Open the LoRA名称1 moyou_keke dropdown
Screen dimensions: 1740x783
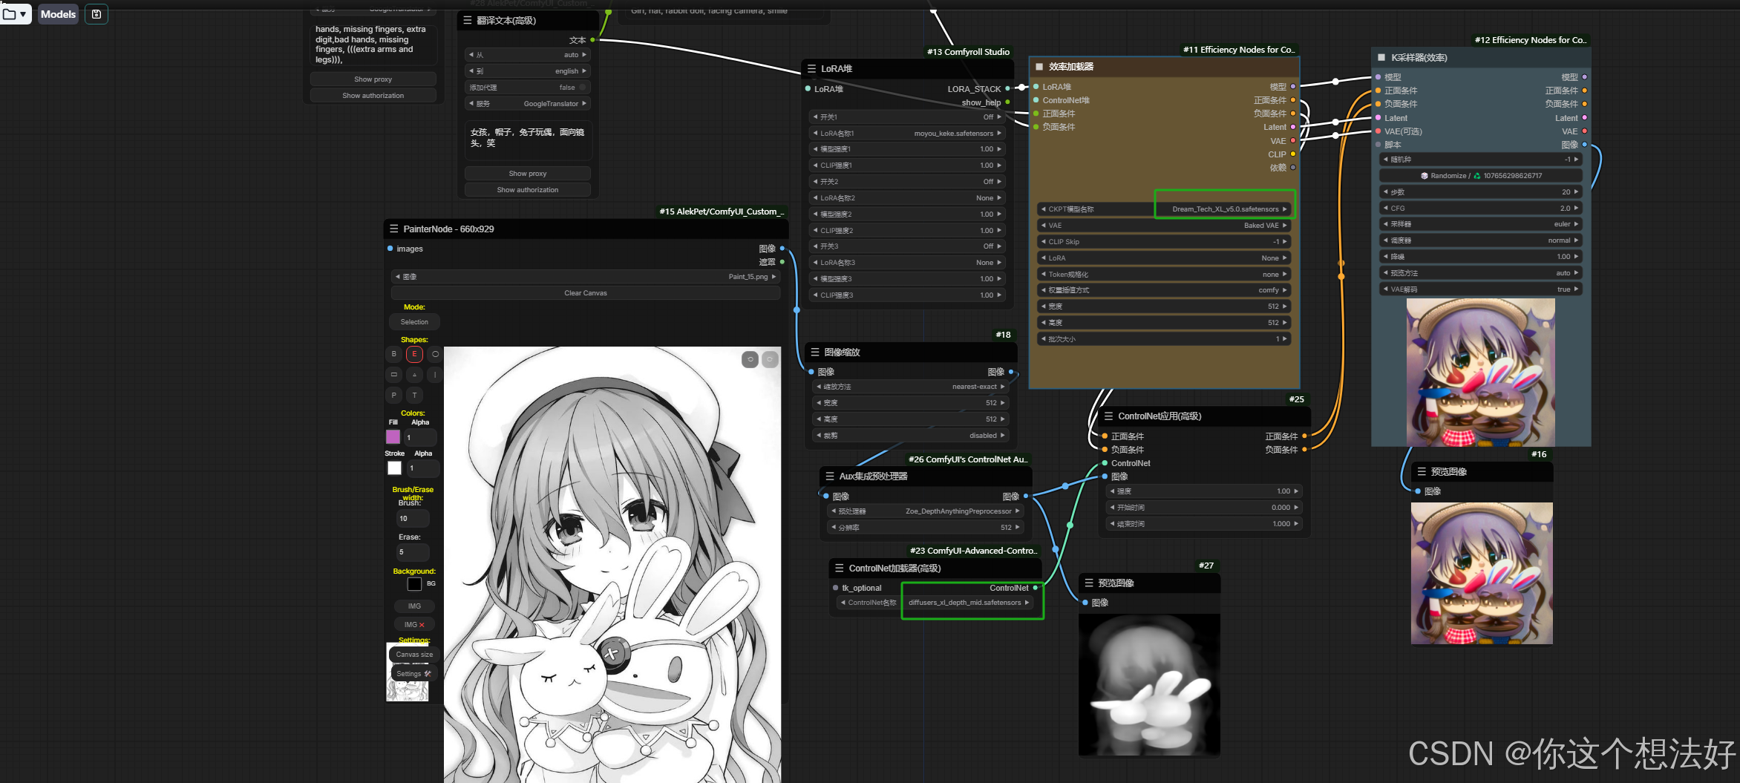(x=907, y=133)
